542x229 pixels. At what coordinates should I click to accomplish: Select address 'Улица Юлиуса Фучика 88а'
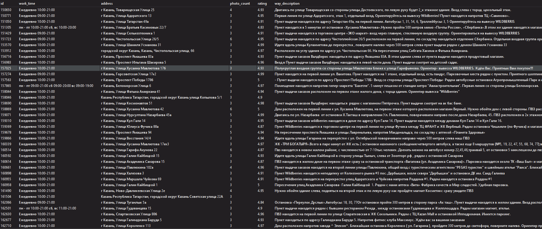pyautogui.click(x=137, y=127)
